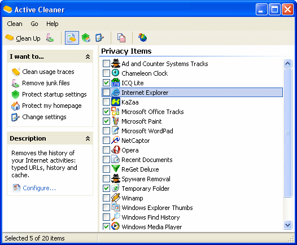Click the Windows globe toolbar icon

pos(143,38)
